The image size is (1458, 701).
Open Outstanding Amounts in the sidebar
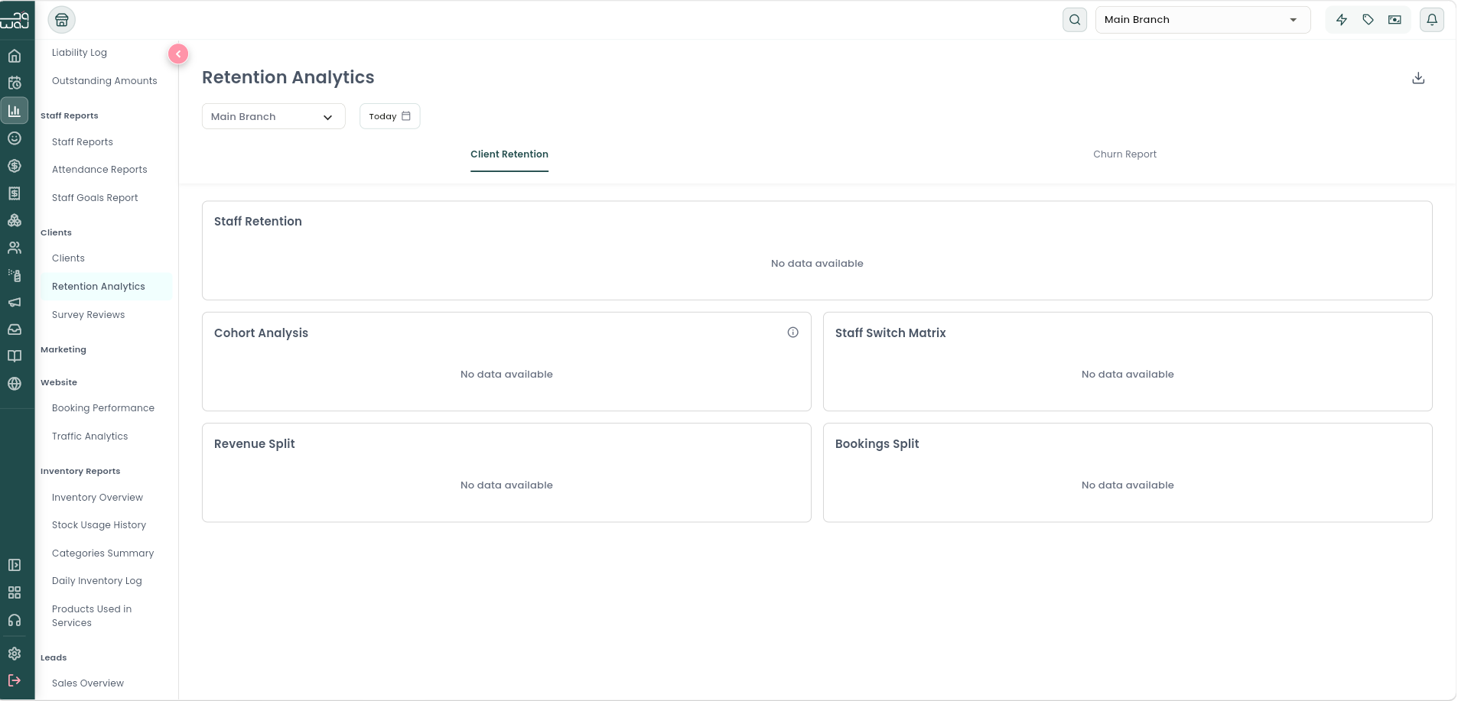click(x=105, y=81)
